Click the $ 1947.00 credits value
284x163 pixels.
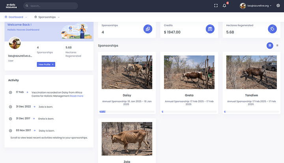(x=172, y=32)
